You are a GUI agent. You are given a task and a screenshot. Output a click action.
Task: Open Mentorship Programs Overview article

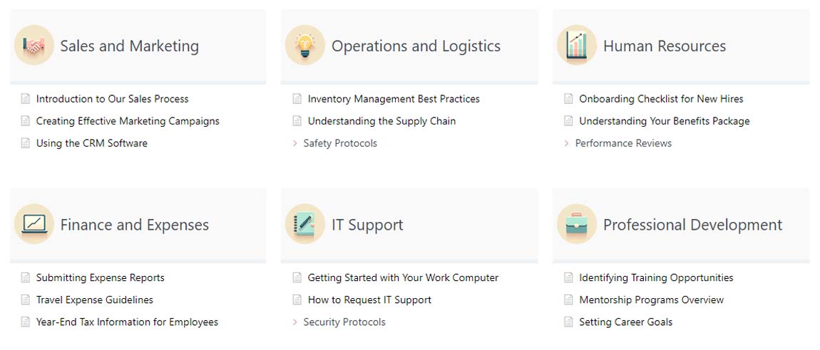click(x=651, y=300)
